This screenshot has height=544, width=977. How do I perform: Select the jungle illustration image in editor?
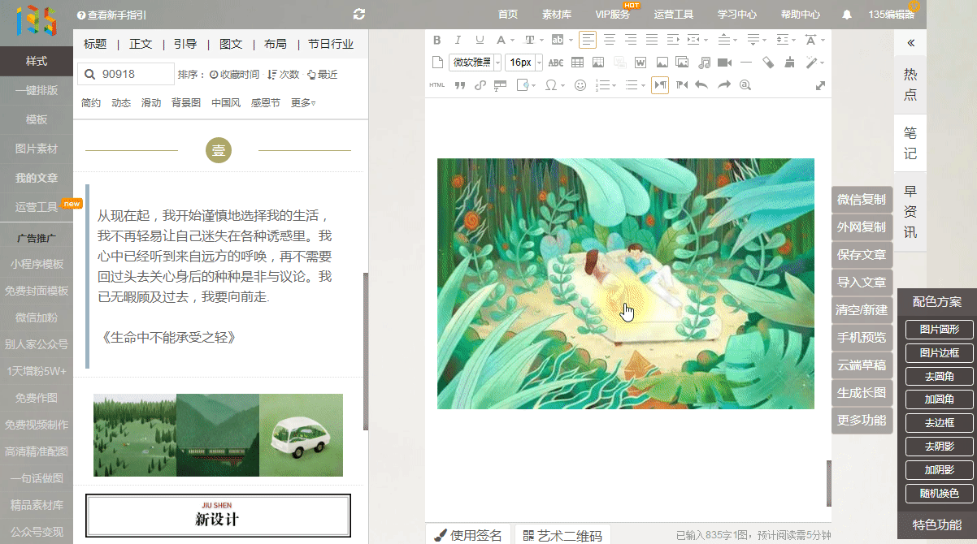click(x=626, y=283)
